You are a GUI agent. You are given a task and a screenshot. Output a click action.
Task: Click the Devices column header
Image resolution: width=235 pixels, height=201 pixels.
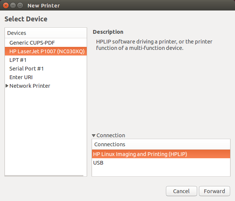click(46, 33)
